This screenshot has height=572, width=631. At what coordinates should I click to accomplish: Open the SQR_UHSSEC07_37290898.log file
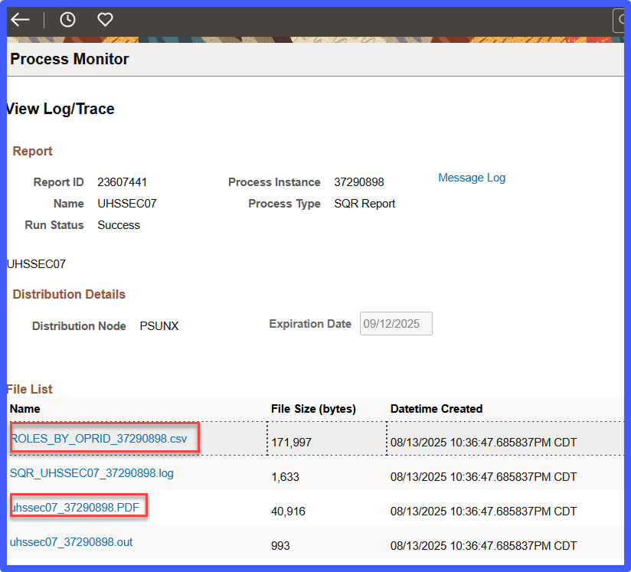coord(90,473)
